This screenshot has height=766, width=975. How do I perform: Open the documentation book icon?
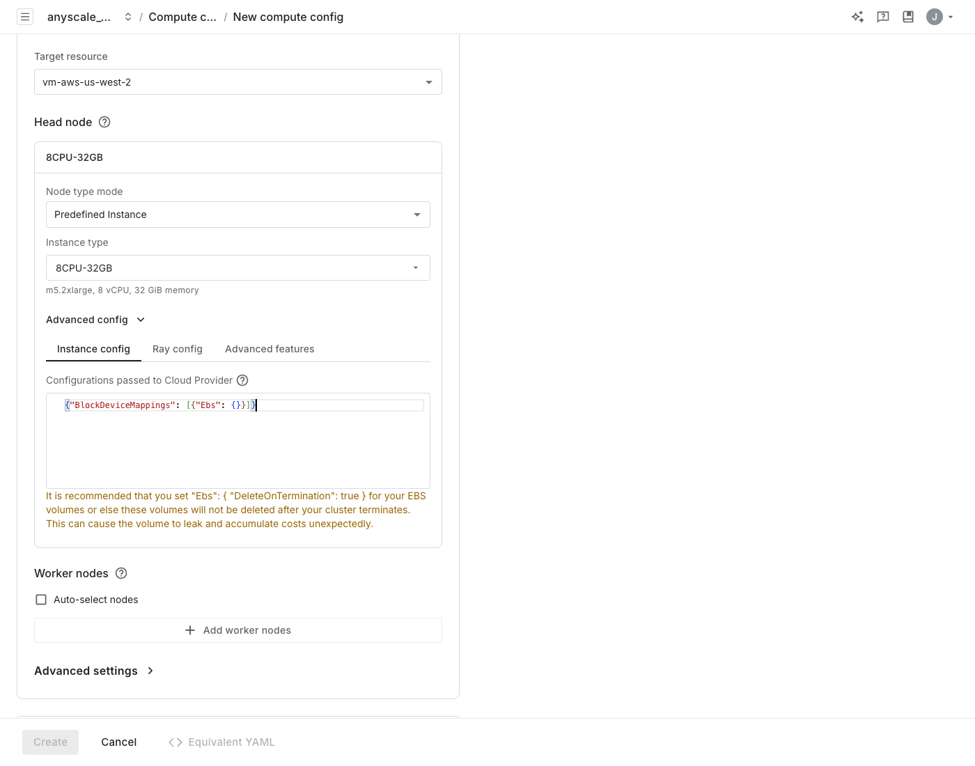(x=908, y=17)
